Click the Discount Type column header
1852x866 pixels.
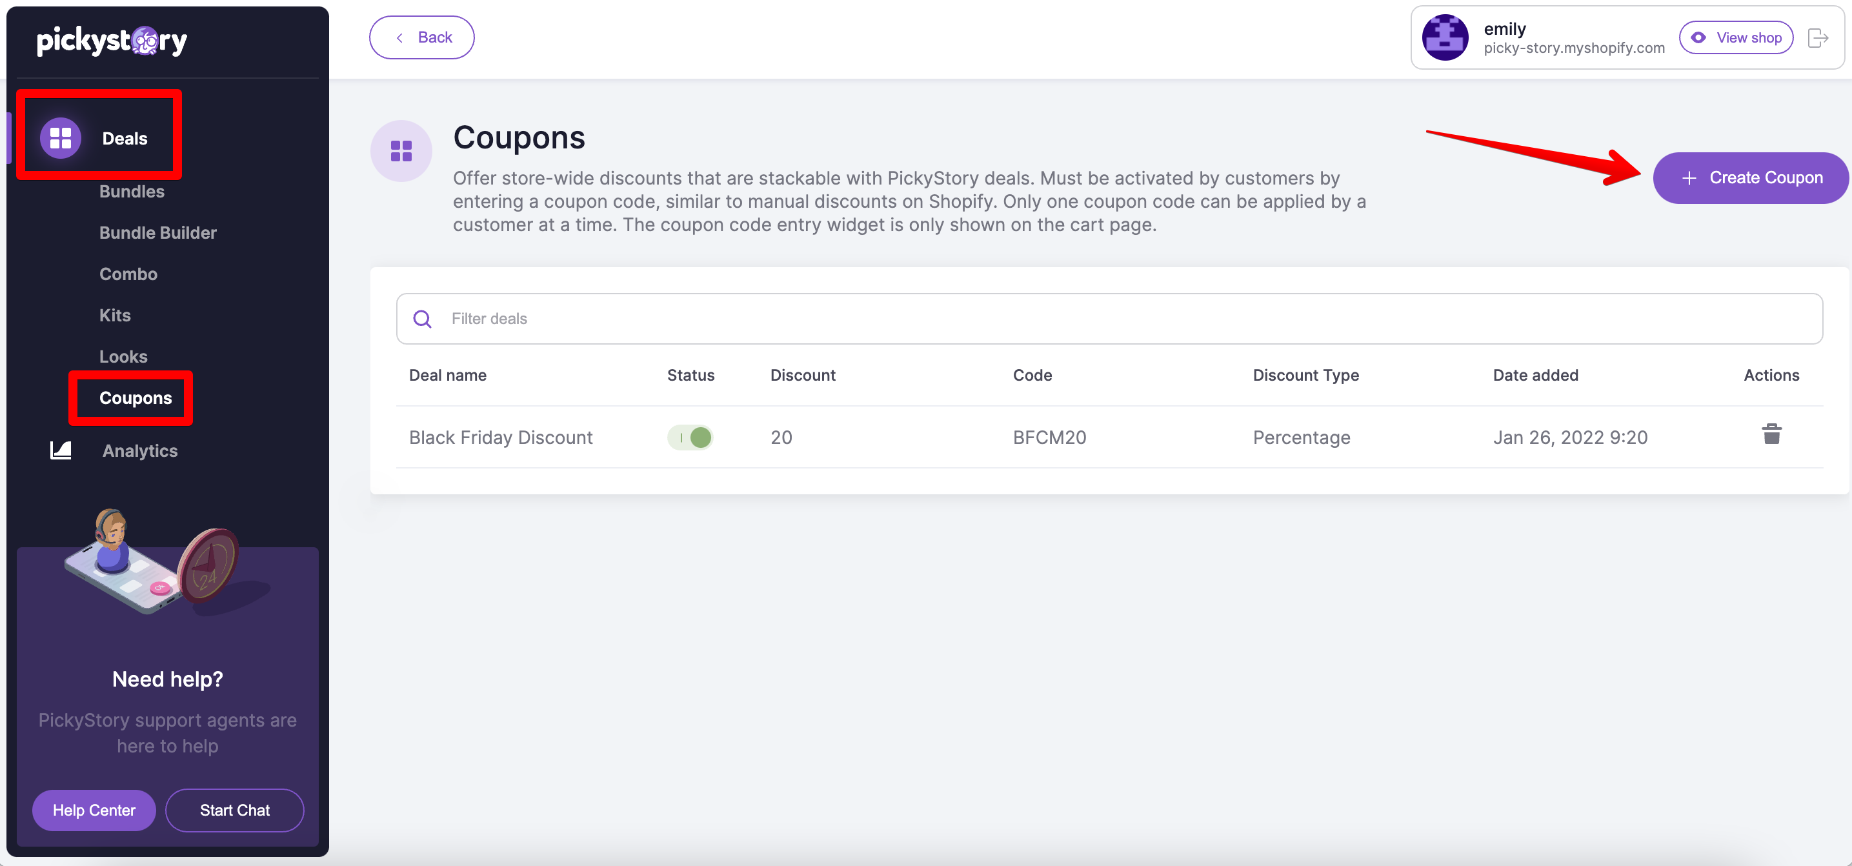point(1305,375)
